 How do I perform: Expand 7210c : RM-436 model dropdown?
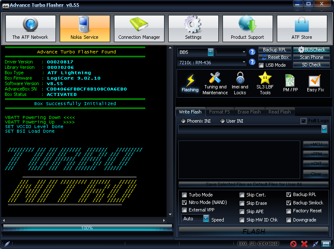[x=244, y=62]
